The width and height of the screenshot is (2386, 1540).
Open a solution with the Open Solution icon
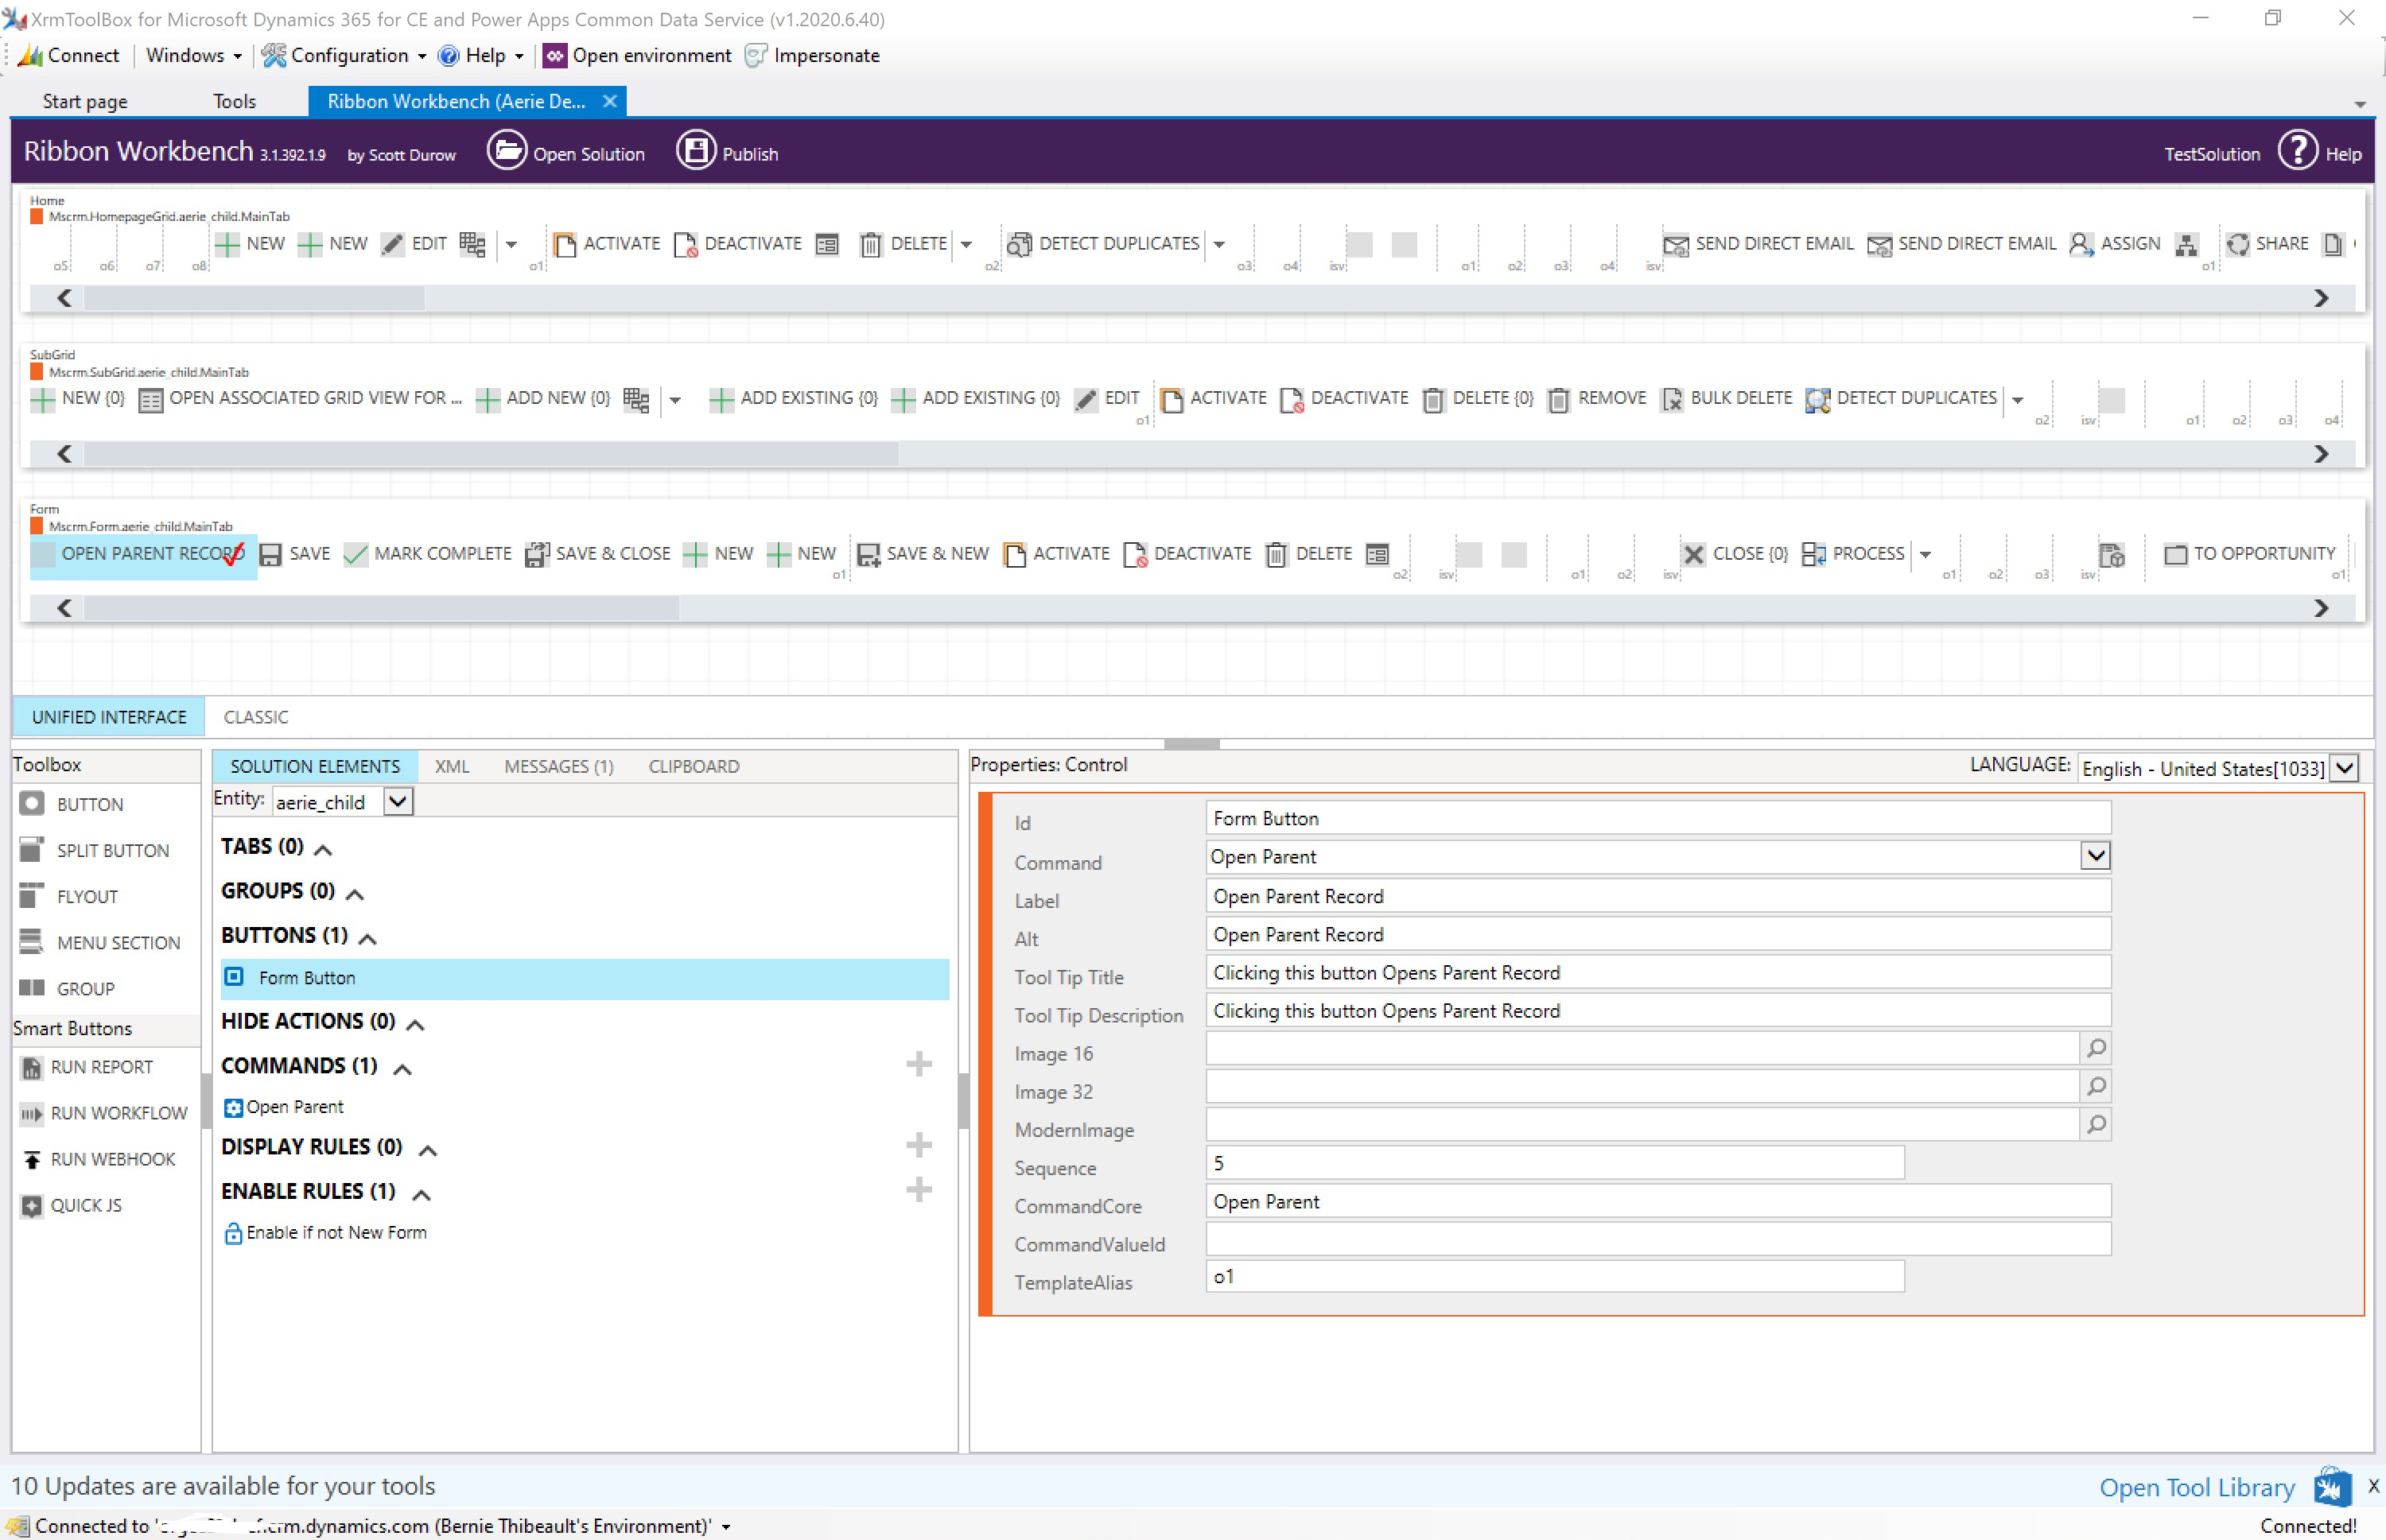pos(506,152)
